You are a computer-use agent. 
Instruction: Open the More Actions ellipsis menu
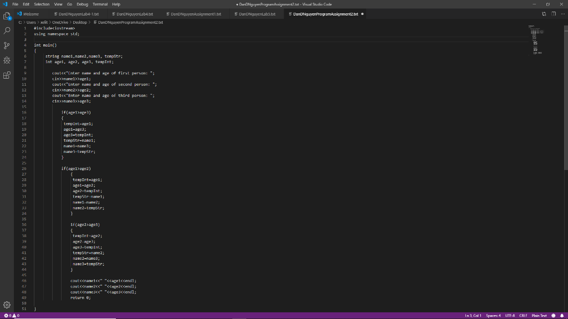coord(562,14)
